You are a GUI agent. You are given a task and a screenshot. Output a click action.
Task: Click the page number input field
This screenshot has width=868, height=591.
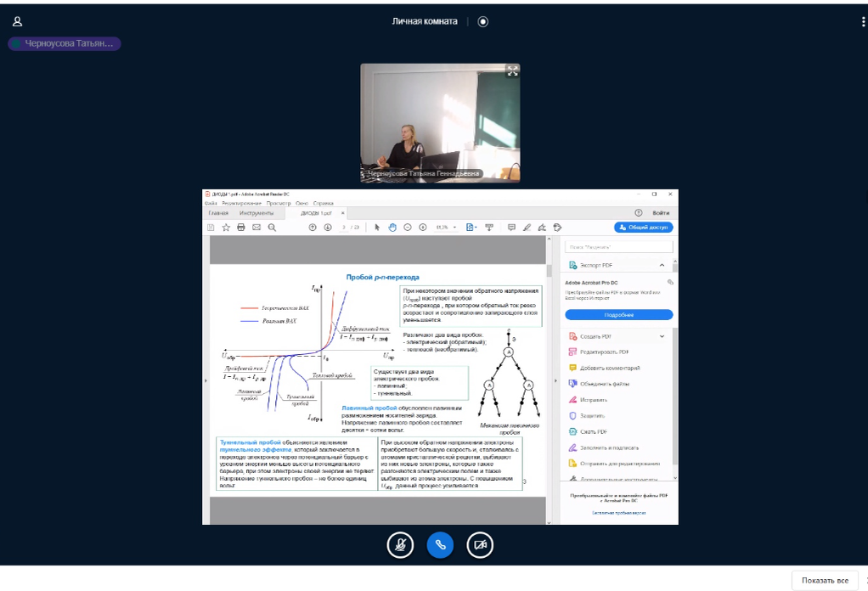pos(344,228)
